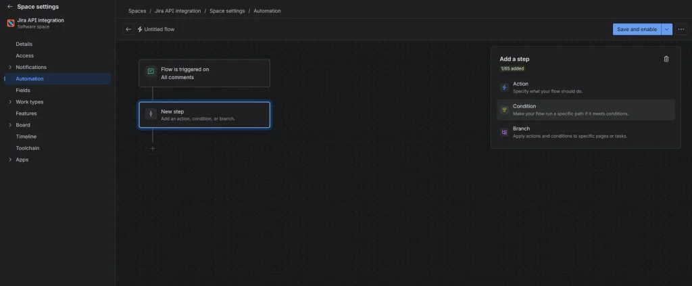Image resolution: width=692 pixels, height=286 pixels.
Task: Expand the Work types section
Action: (10, 102)
